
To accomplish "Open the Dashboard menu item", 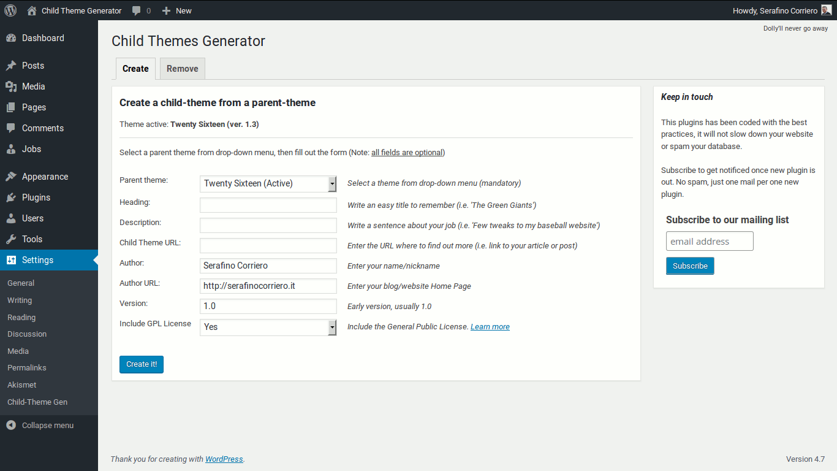I will [49, 38].
